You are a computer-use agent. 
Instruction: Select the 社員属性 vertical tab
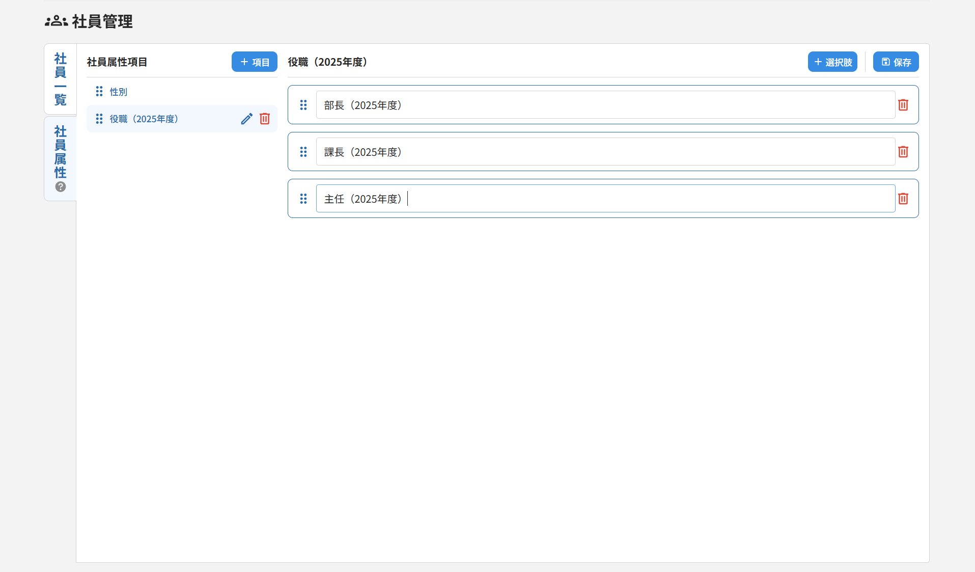click(x=61, y=152)
